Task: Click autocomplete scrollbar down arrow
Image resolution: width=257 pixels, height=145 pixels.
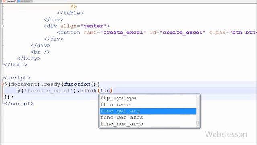Action: [x=198, y=126]
